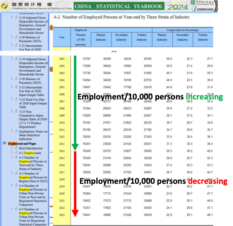Click the 4-2 table title heading
233x226 pixels.
(x=122, y=17)
